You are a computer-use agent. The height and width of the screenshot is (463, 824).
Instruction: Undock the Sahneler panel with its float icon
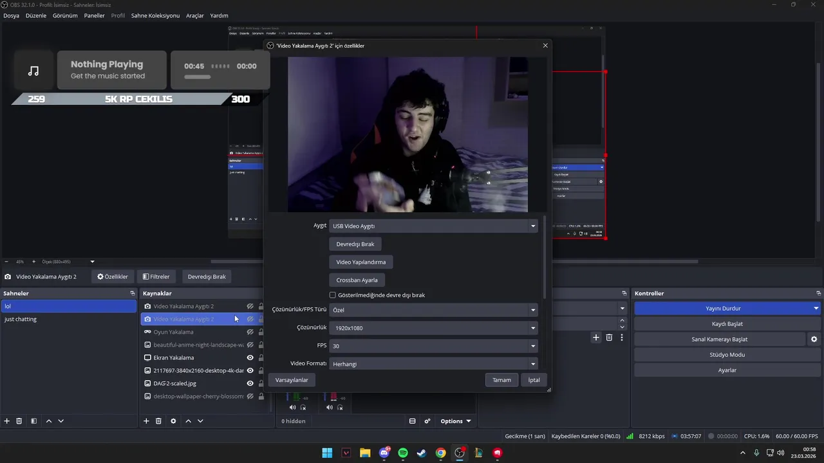[x=133, y=293]
